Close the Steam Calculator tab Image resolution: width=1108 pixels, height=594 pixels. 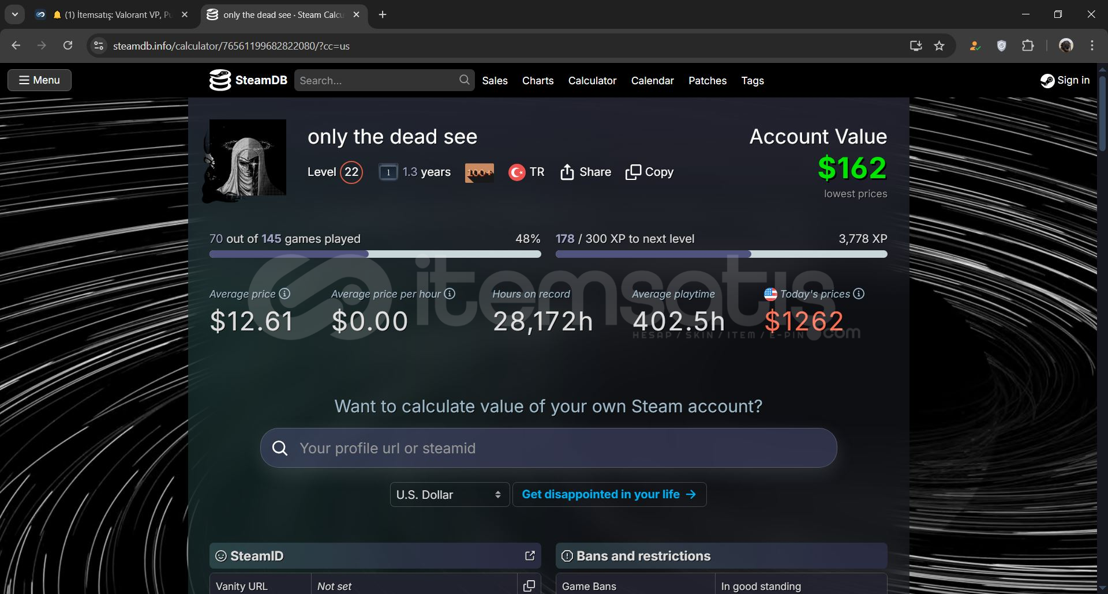coord(356,15)
